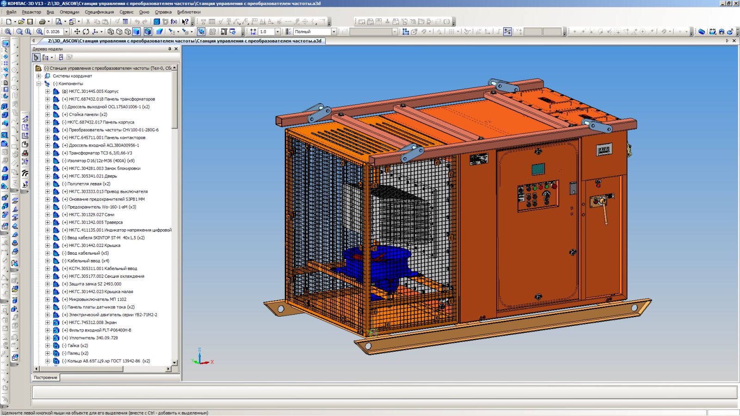Toggle shaded display mode

tap(136, 32)
